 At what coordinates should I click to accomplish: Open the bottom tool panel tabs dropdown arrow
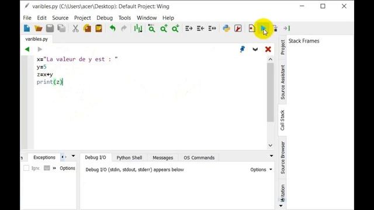click(271, 156)
